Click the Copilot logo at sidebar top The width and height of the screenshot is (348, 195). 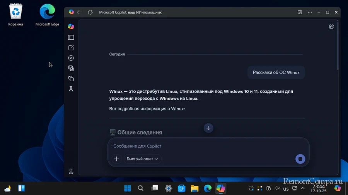pyautogui.click(x=71, y=26)
